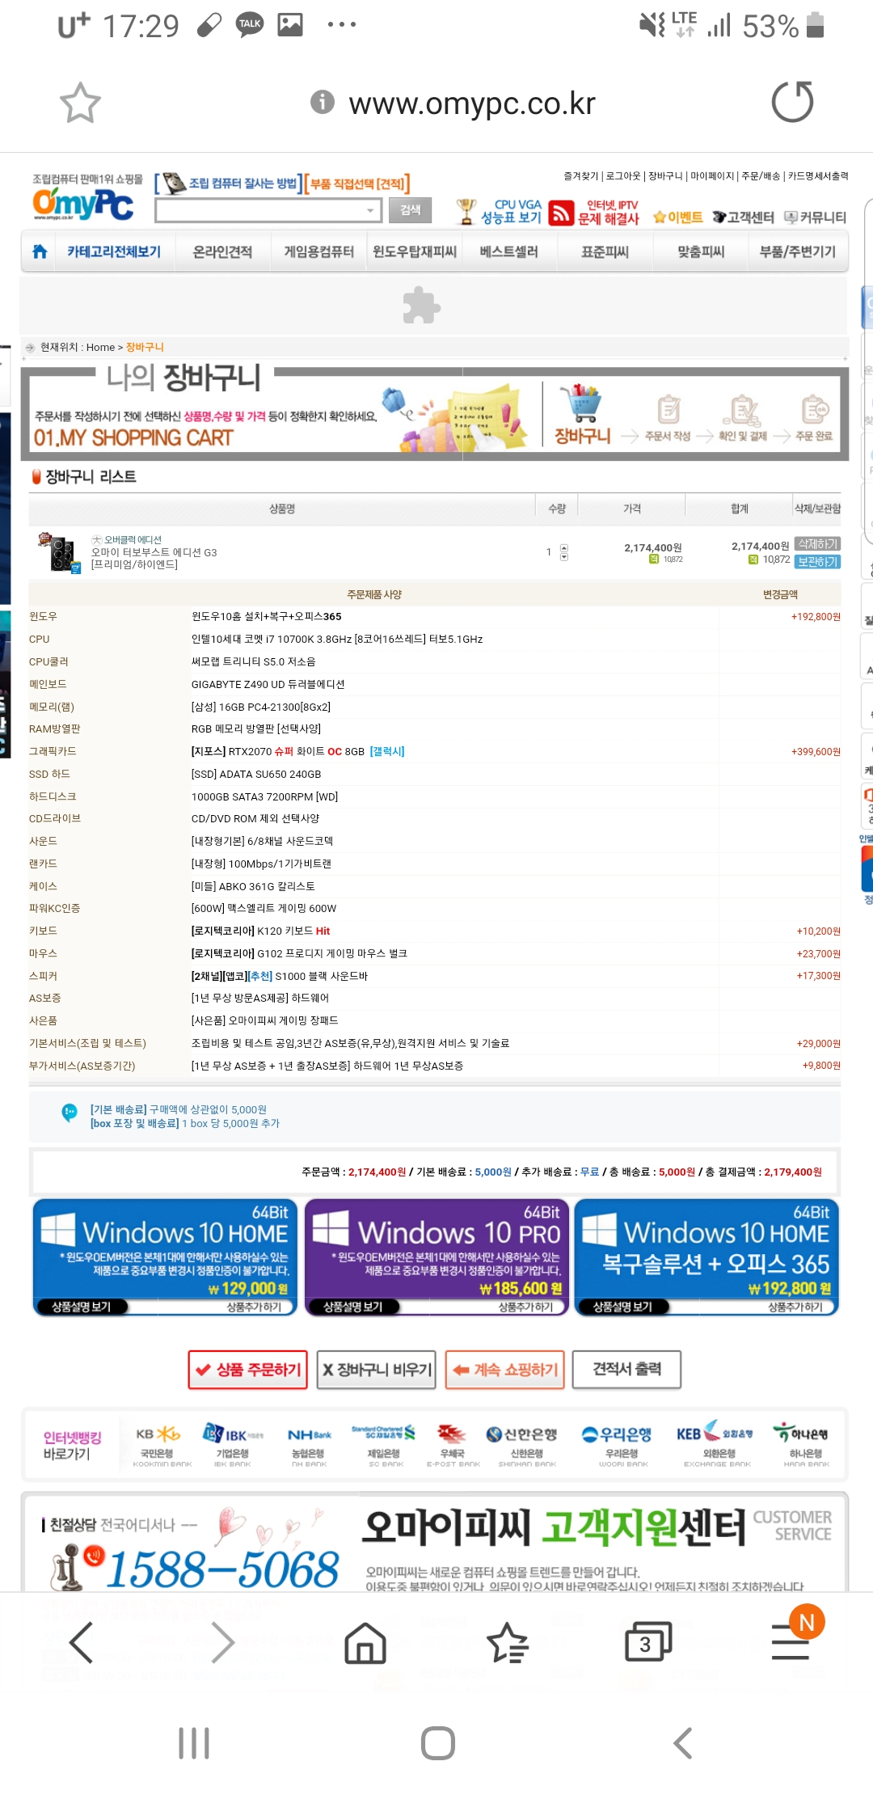The width and height of the screenshot is (873, 1795).
Task: Click 계속 쇼핑하기 button
Action: point(505,1370)
